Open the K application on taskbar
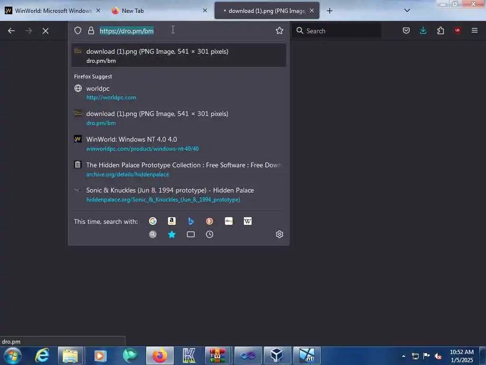 point(189,355)
